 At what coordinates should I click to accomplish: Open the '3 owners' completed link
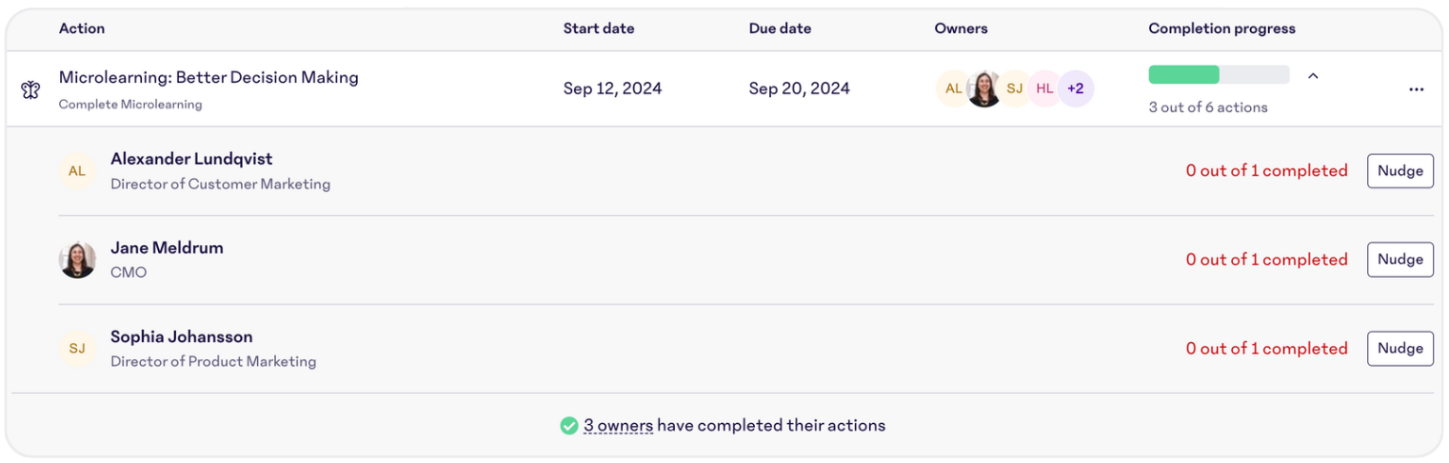(x=619, y=425)
